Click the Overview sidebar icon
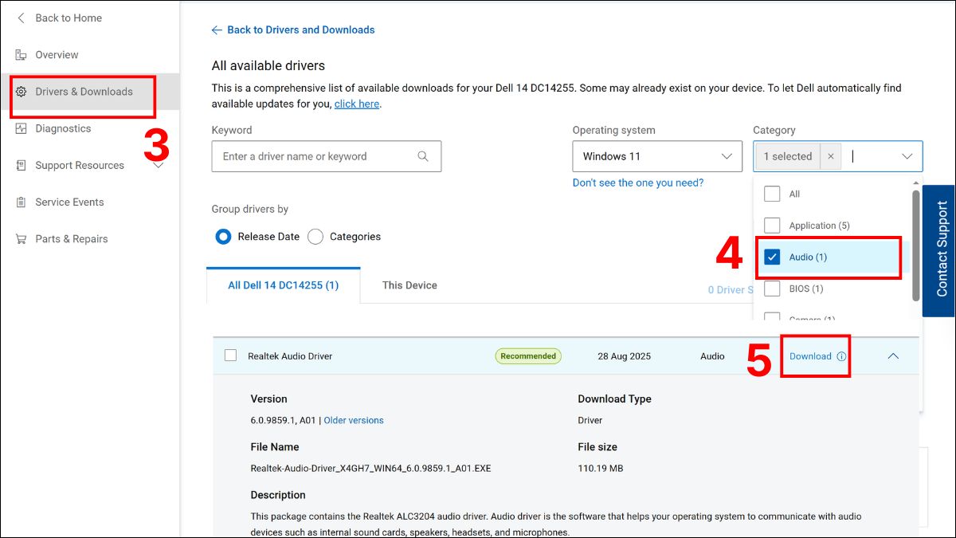 pyautogui.click(x=22, y=55)
